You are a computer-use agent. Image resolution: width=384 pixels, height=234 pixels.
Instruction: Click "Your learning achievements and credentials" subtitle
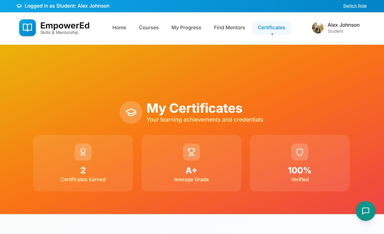coord(205,119)
